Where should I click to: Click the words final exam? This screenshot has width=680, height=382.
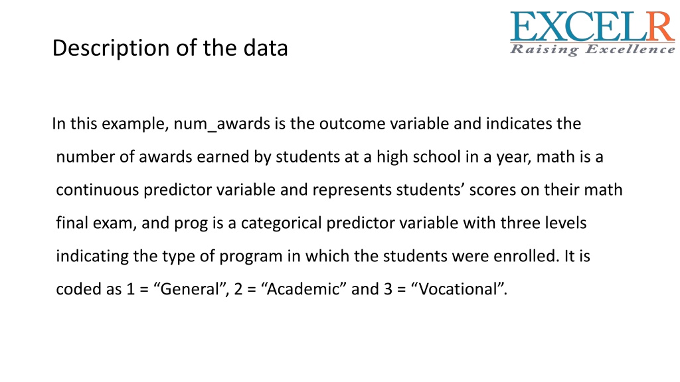pos(94,223)
